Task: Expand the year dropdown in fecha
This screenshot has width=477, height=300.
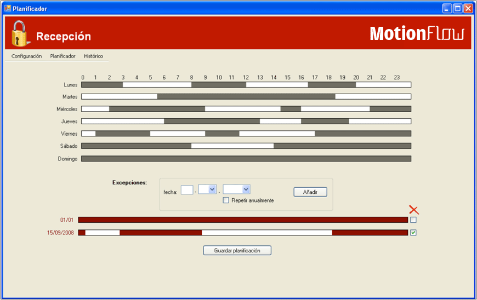Action: (x=246, y=189)
